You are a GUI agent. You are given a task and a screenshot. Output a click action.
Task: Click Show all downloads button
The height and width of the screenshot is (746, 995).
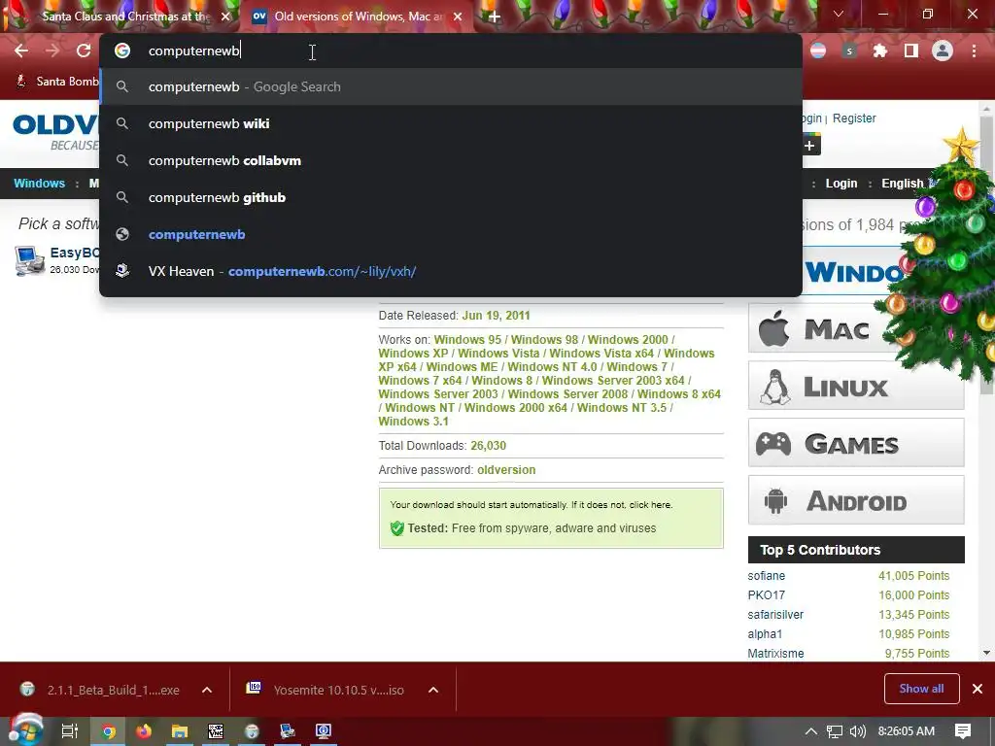click(921, 689)
